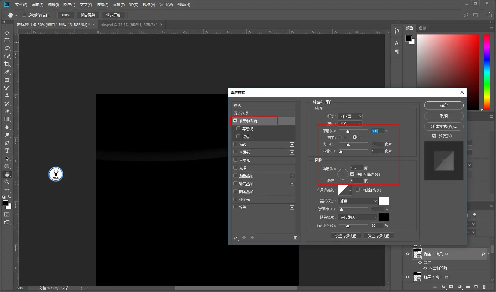Open the 高光模式 dropdown showing 滤色
The height and width of the screenshot is (292, 496).
tap(358, 201)
